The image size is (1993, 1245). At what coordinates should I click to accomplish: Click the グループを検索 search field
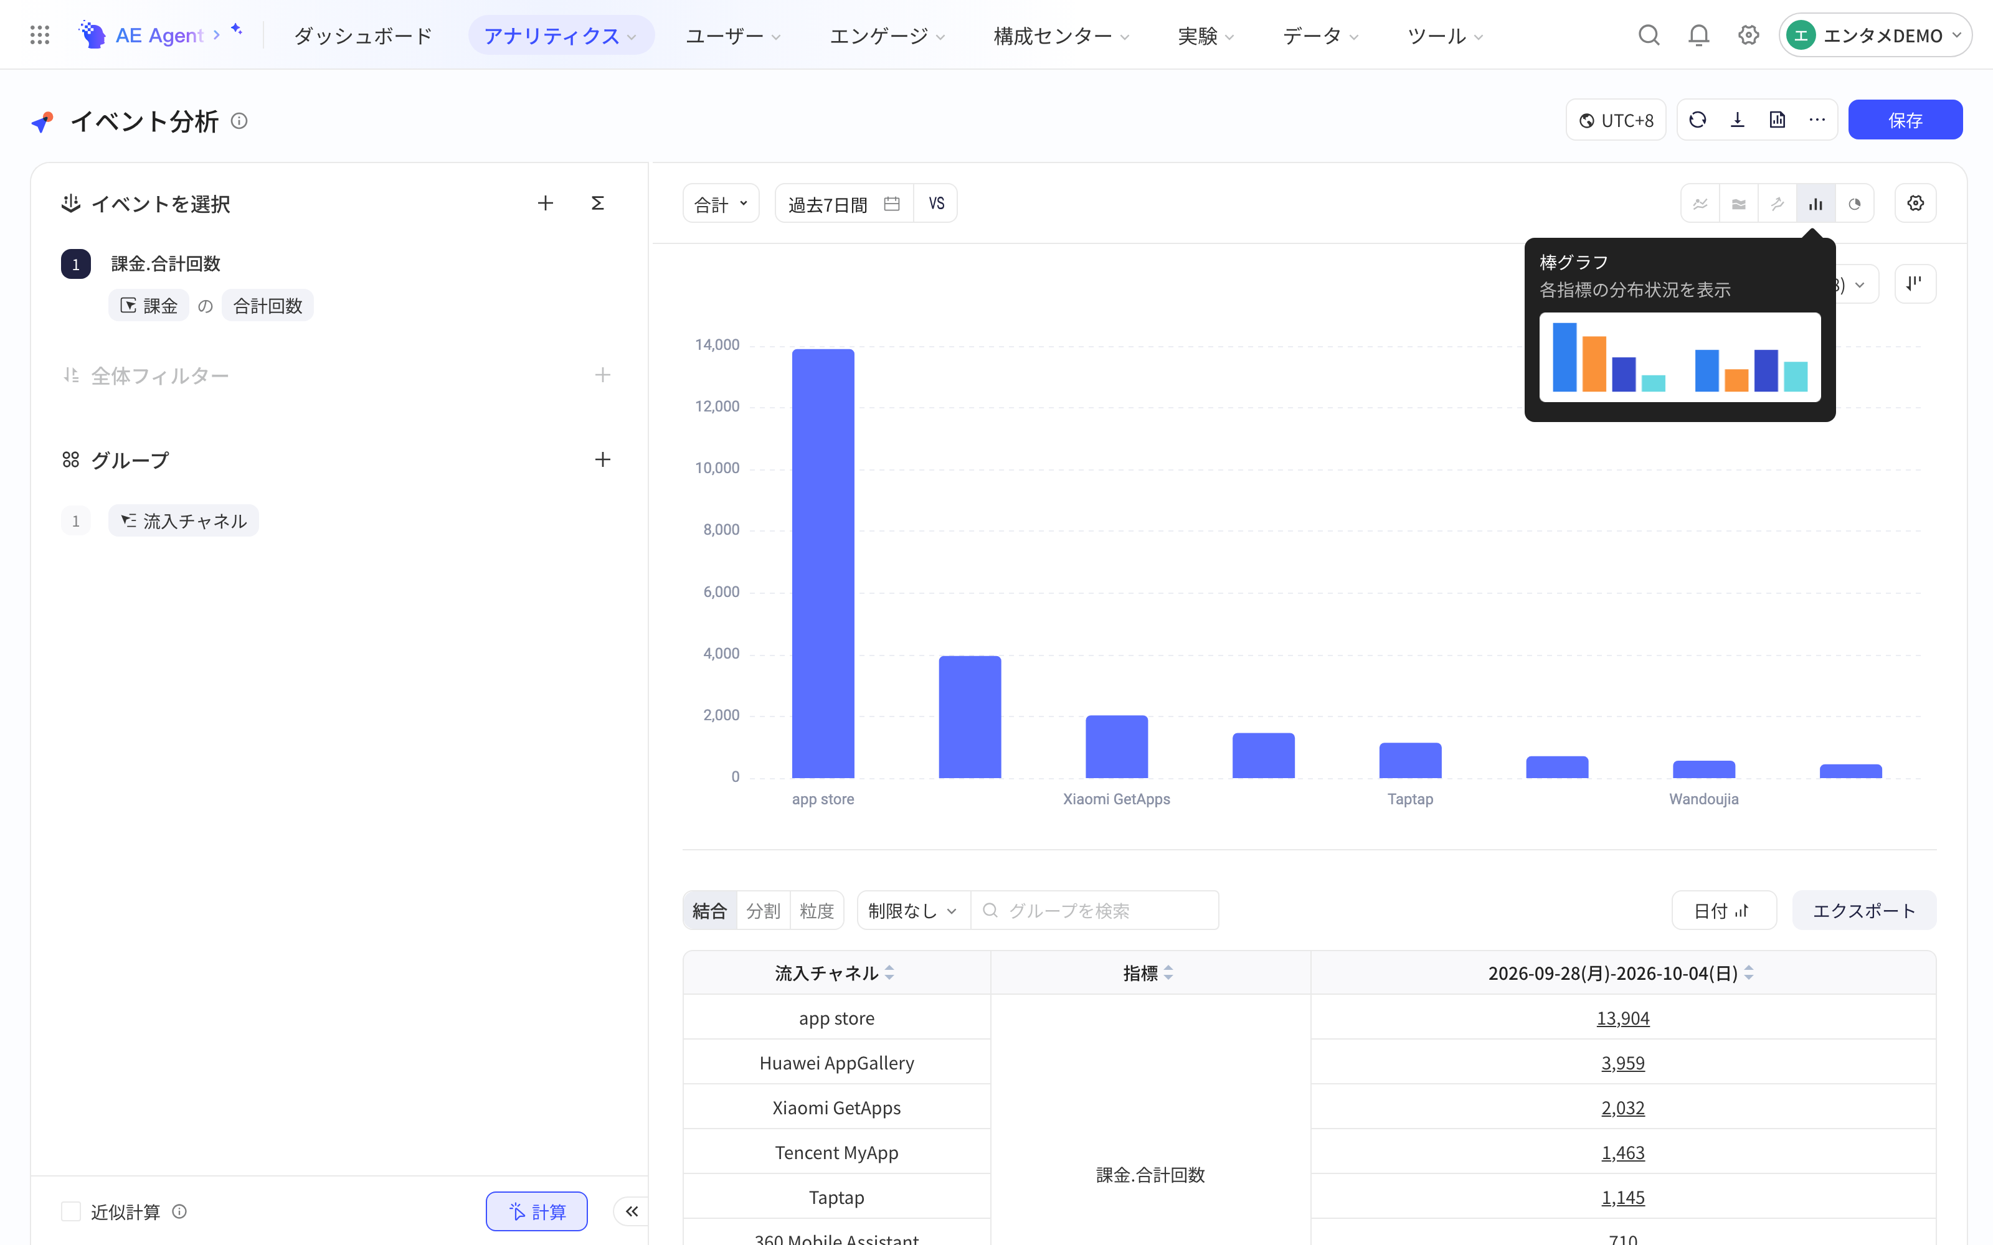pos(1096,911)
